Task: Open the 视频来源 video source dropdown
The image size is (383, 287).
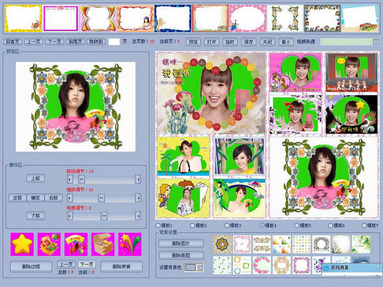Action: (376, 42)
